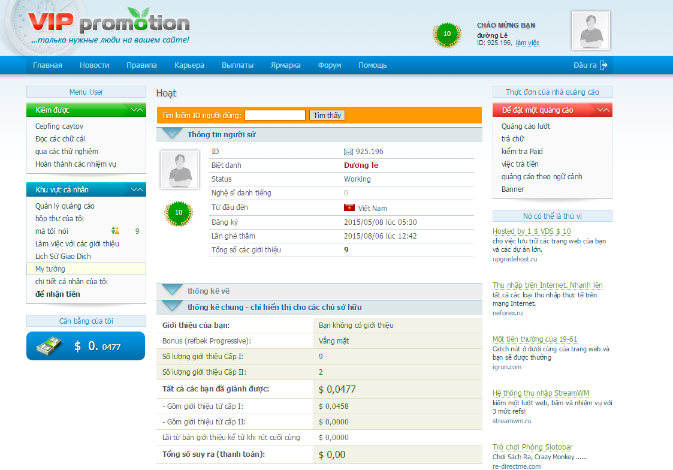The width and height of the screenshot is (673, 470).
Task: Collapse the Kiếm được menu section
Action: (137, 110)
